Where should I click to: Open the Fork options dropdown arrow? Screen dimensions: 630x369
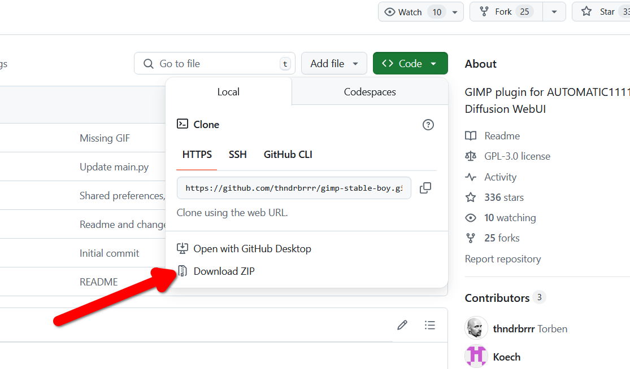click(554, 11)
